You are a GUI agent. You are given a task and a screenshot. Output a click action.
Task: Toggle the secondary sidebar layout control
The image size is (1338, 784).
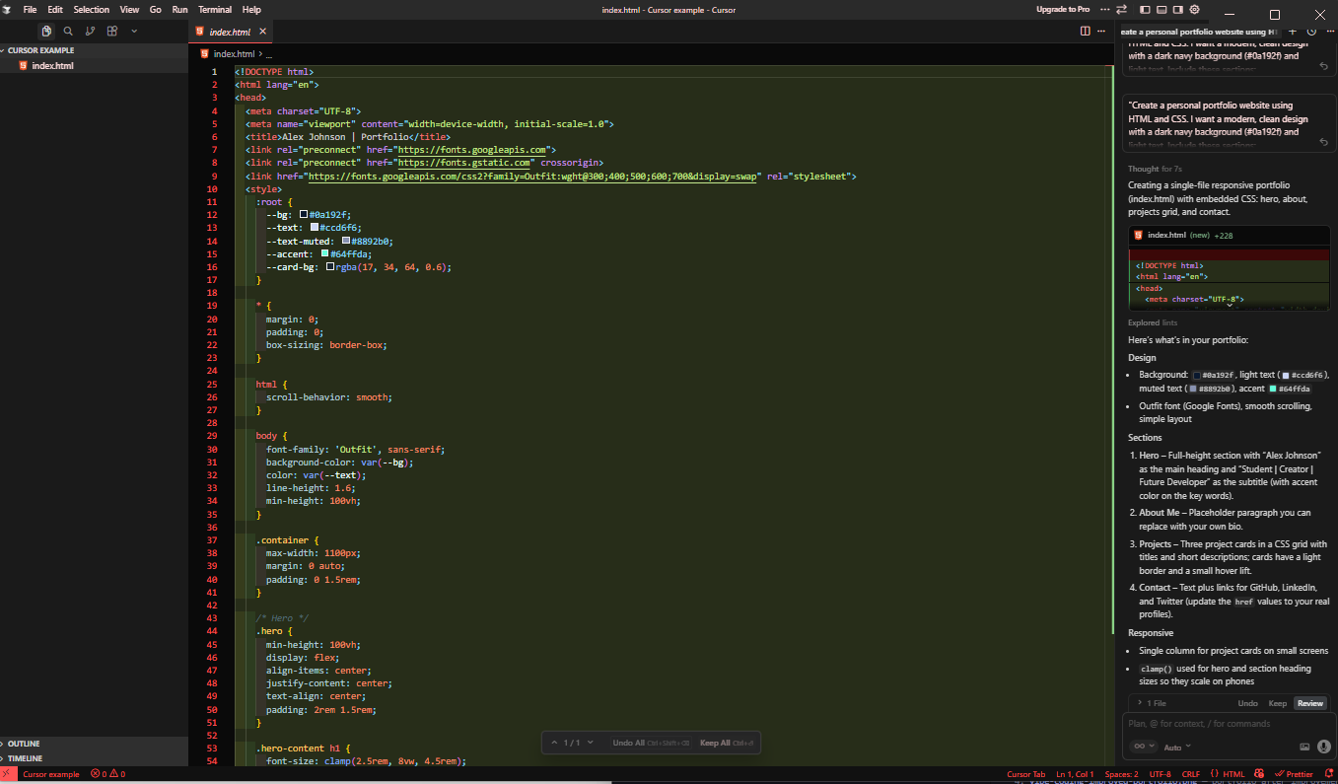click(x=1178, y=10)
